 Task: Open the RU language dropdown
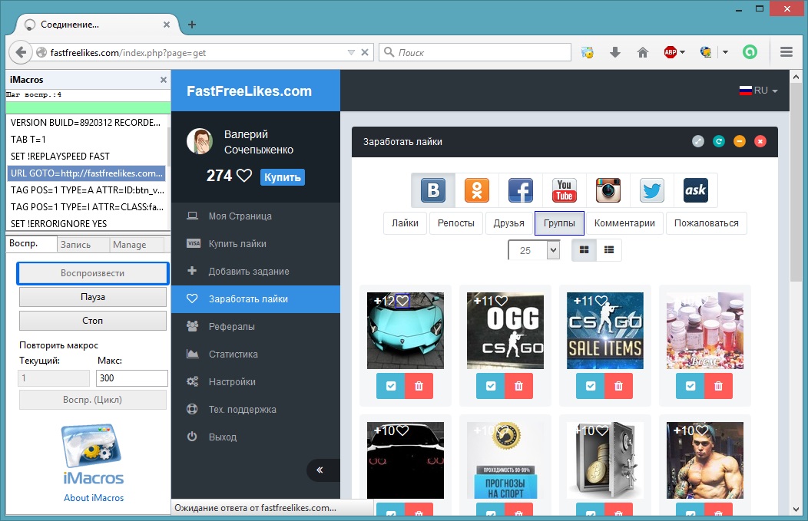(x=759, y=90)
